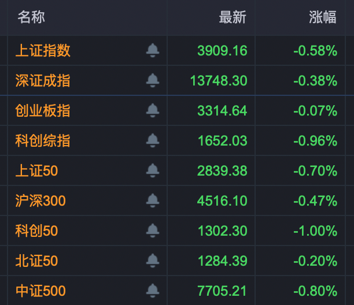Click the 科创综指 name link
354x305 pixels.
(x=43, y=140)
